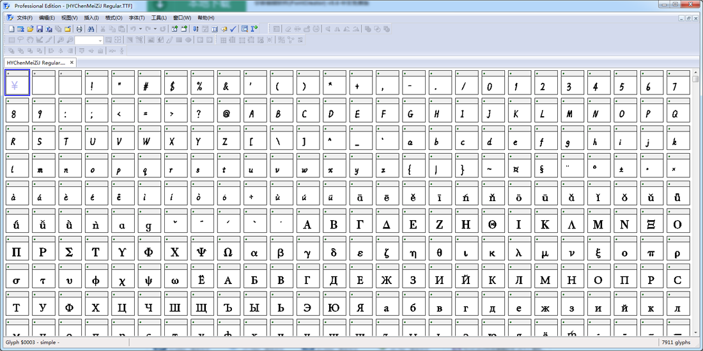
Task: Click the open installed font icon
Action: click(20, 29)
